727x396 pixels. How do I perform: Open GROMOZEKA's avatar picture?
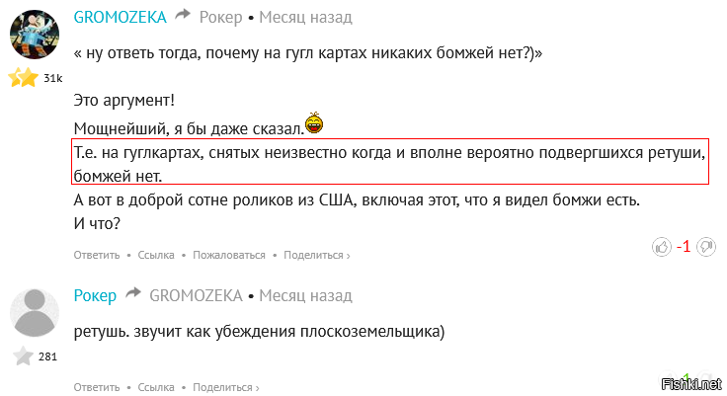(35, 35)
